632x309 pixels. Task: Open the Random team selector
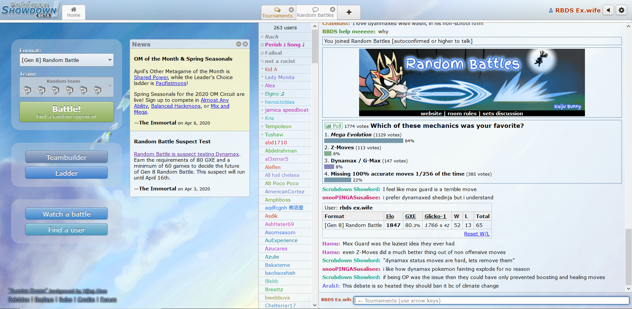(x=66, y=87)
